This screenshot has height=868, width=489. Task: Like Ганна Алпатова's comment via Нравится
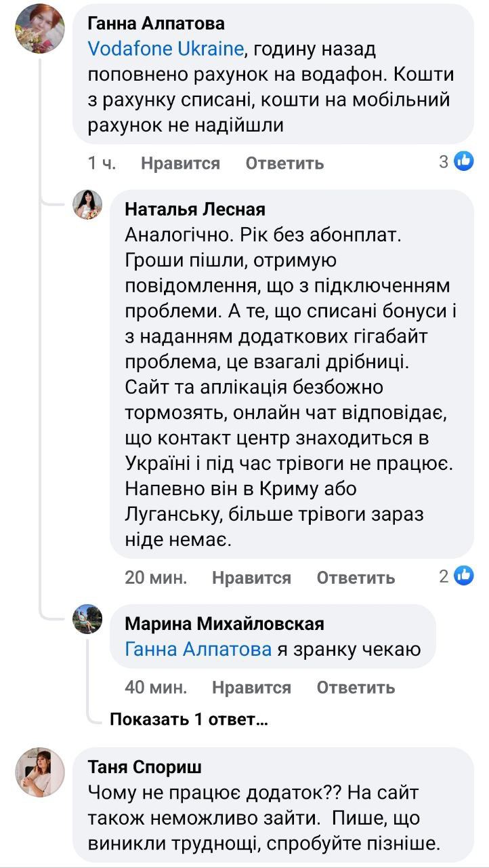tap(180, 163)
